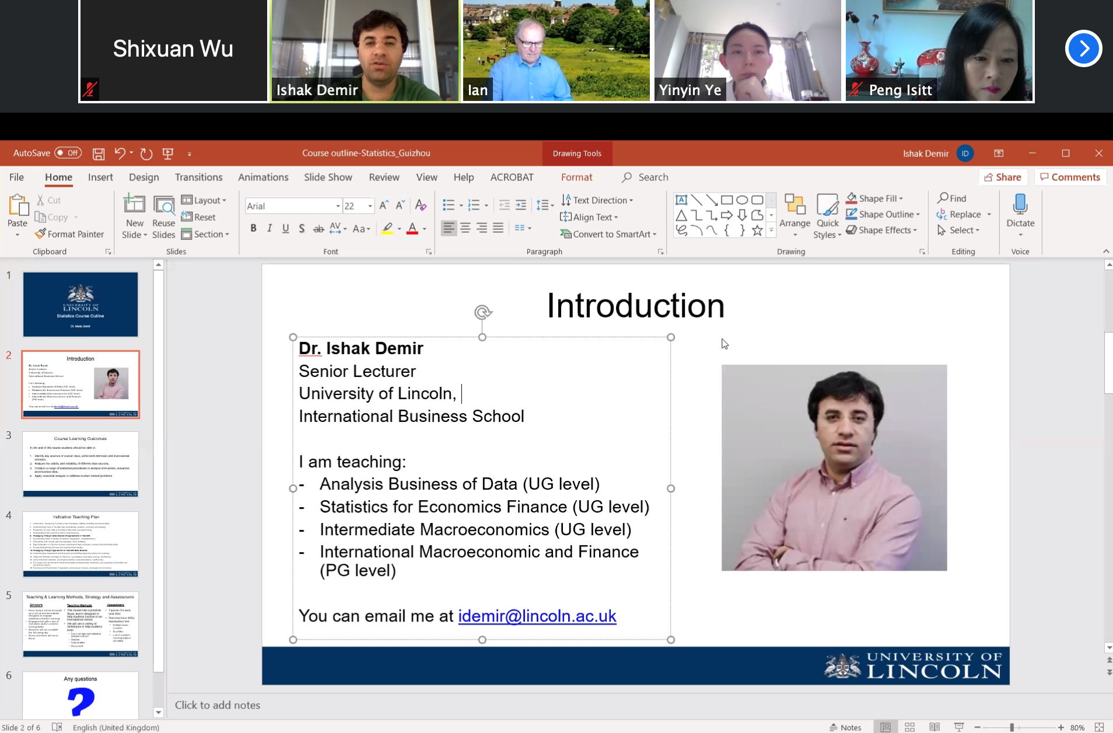
Task: Click the Save icon in the title bar
Action: pyautogui.click(x=99, y=153)
